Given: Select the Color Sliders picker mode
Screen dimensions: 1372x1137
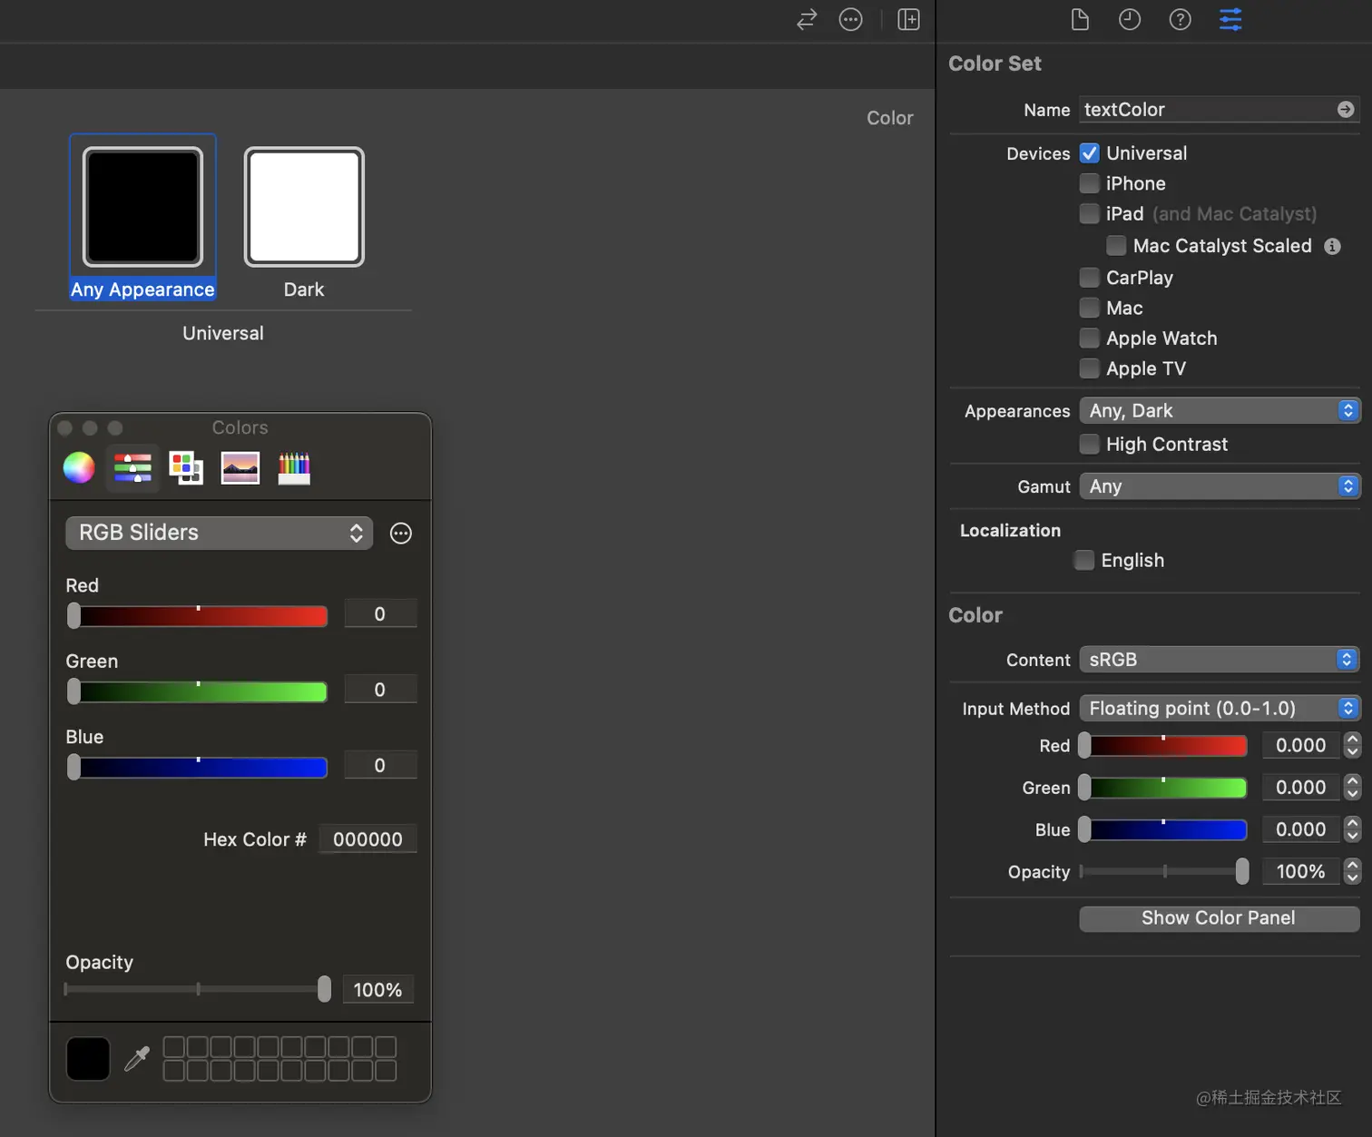Looking at the screenshot, I should (x=132, y=467).
